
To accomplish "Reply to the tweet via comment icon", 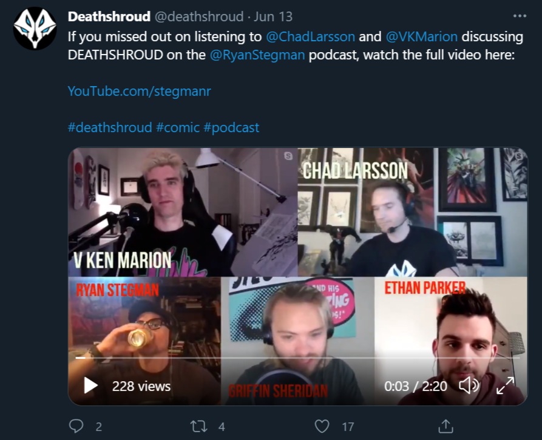I will click(76, 426).
